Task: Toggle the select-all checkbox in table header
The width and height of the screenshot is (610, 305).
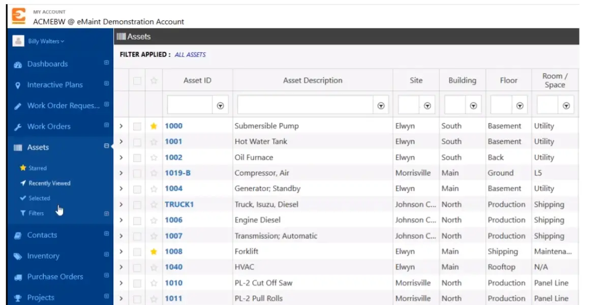Action: click(x=137, y=80)
